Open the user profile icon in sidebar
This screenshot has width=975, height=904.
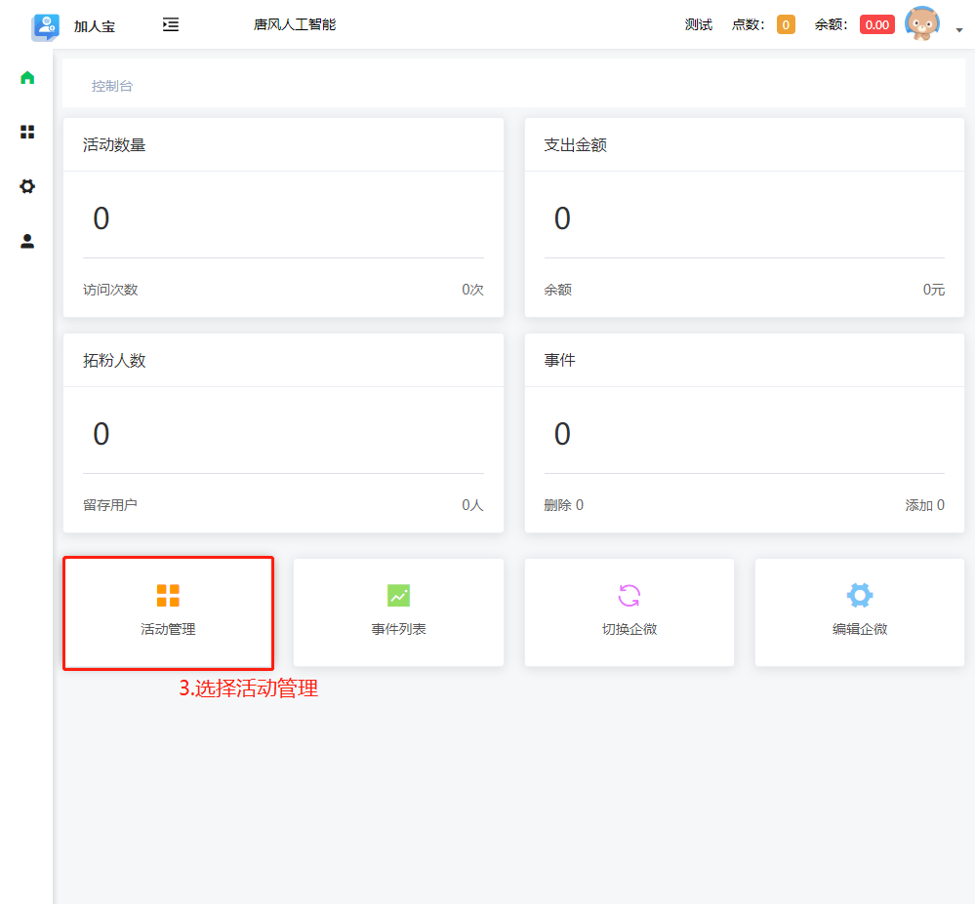point(27,241)
